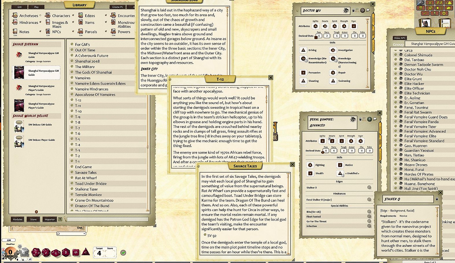Toggle the lock on Stalker 0 sheet
This screenshot has width=455, height=263.
437,199
